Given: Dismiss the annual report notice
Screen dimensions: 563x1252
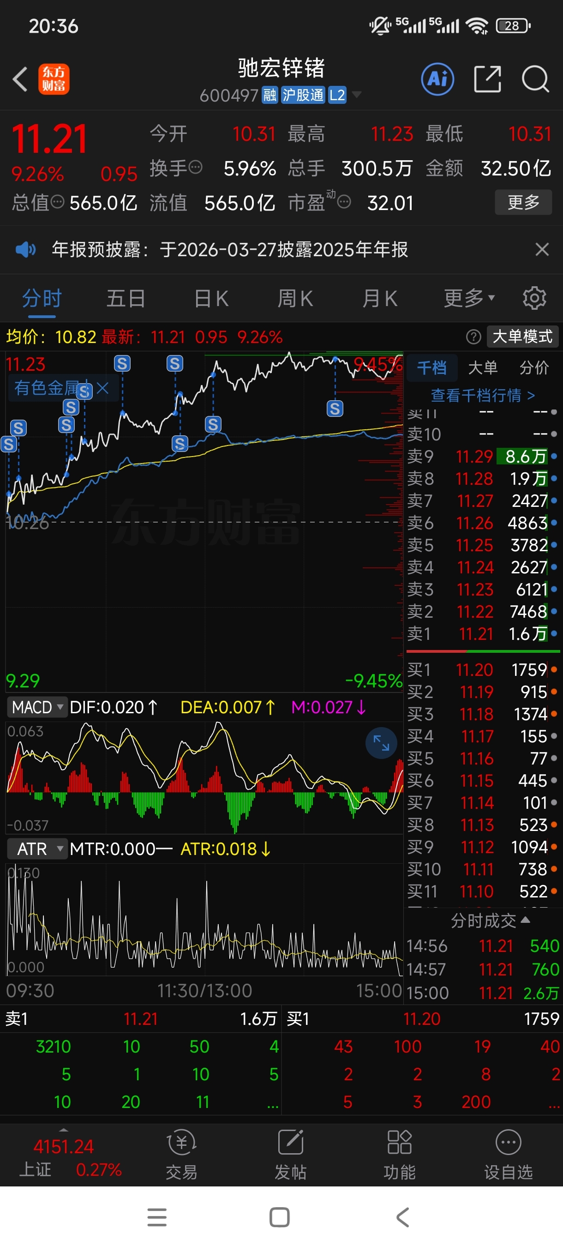Looking at the screenshot, I should tap(542, 249).
